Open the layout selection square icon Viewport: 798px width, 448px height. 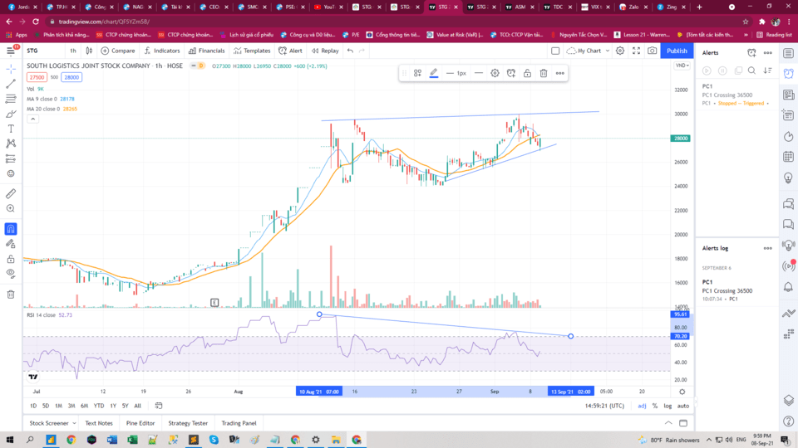555,51
